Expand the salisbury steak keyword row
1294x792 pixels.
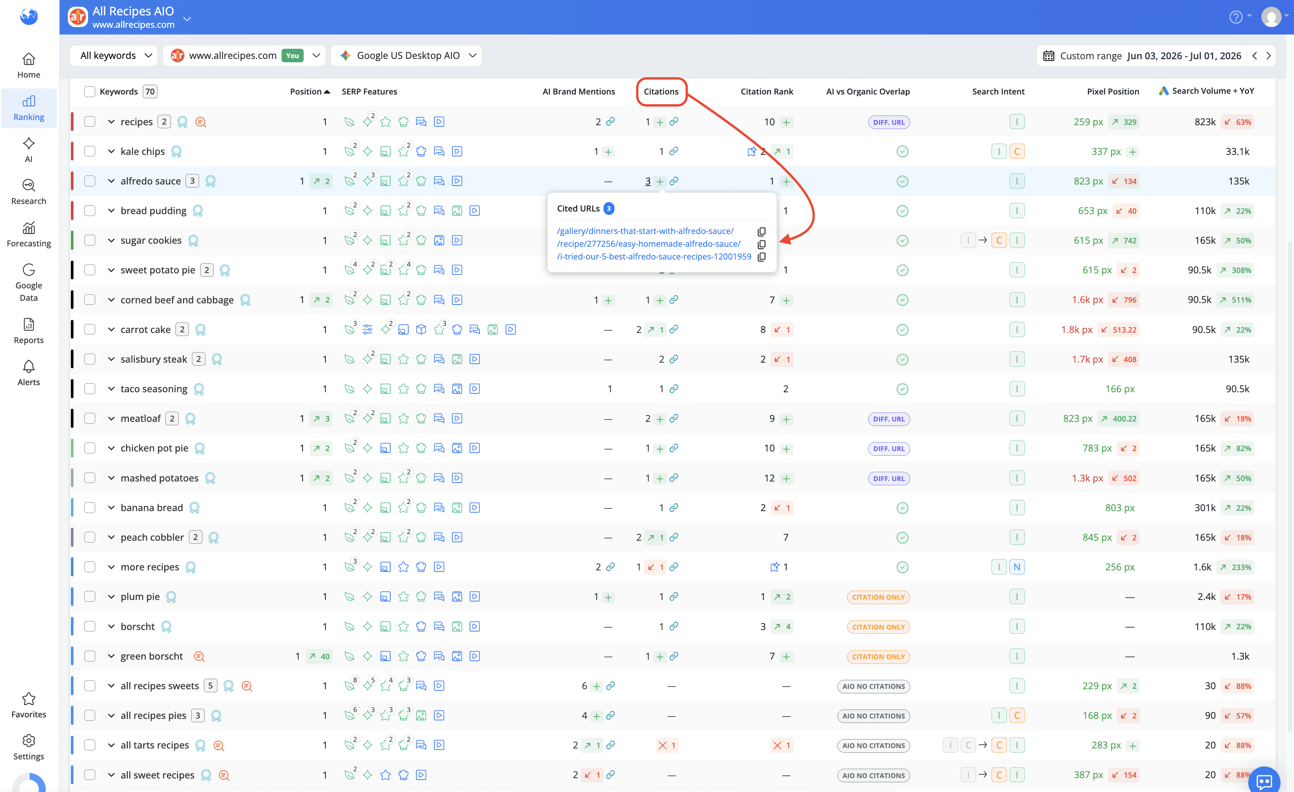pos(111,359)
